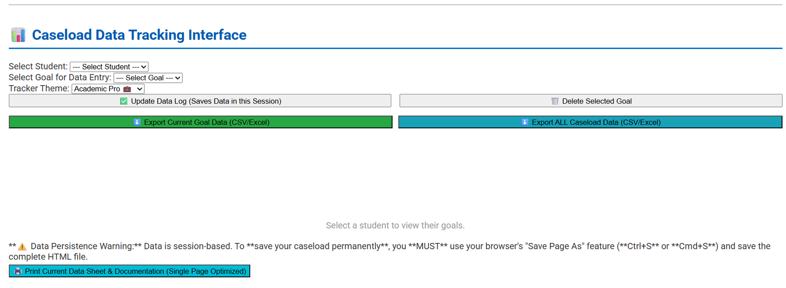The height and width of the screenshot is (288, 786).
Task: Click the green checkmark icon on Update Data Log
Action: pos(124,101)
